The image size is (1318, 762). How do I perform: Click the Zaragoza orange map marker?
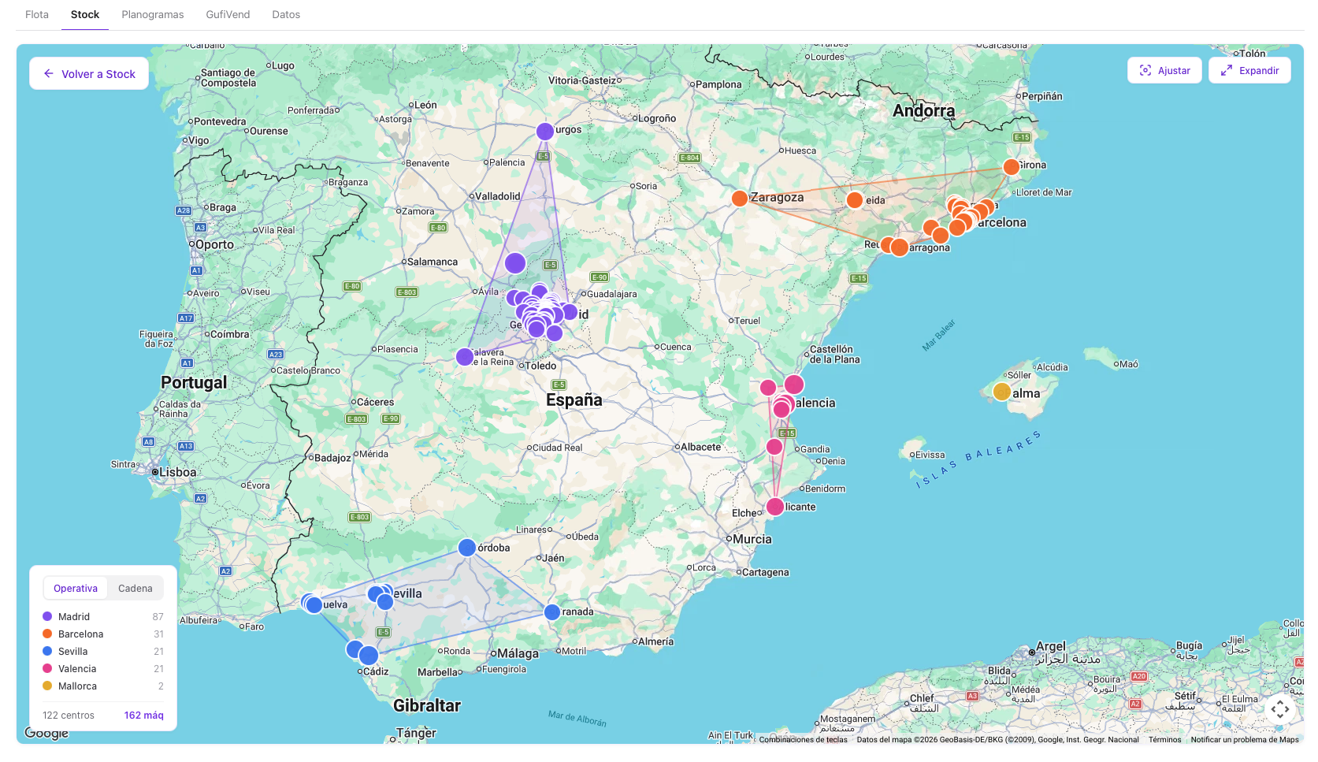pyautogui.click(x=740, y=199)
